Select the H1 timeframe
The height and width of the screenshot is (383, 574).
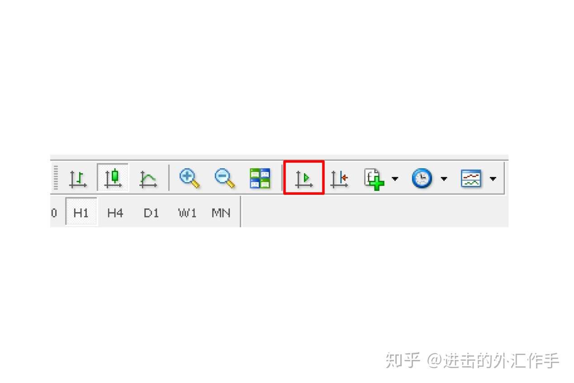81,213
